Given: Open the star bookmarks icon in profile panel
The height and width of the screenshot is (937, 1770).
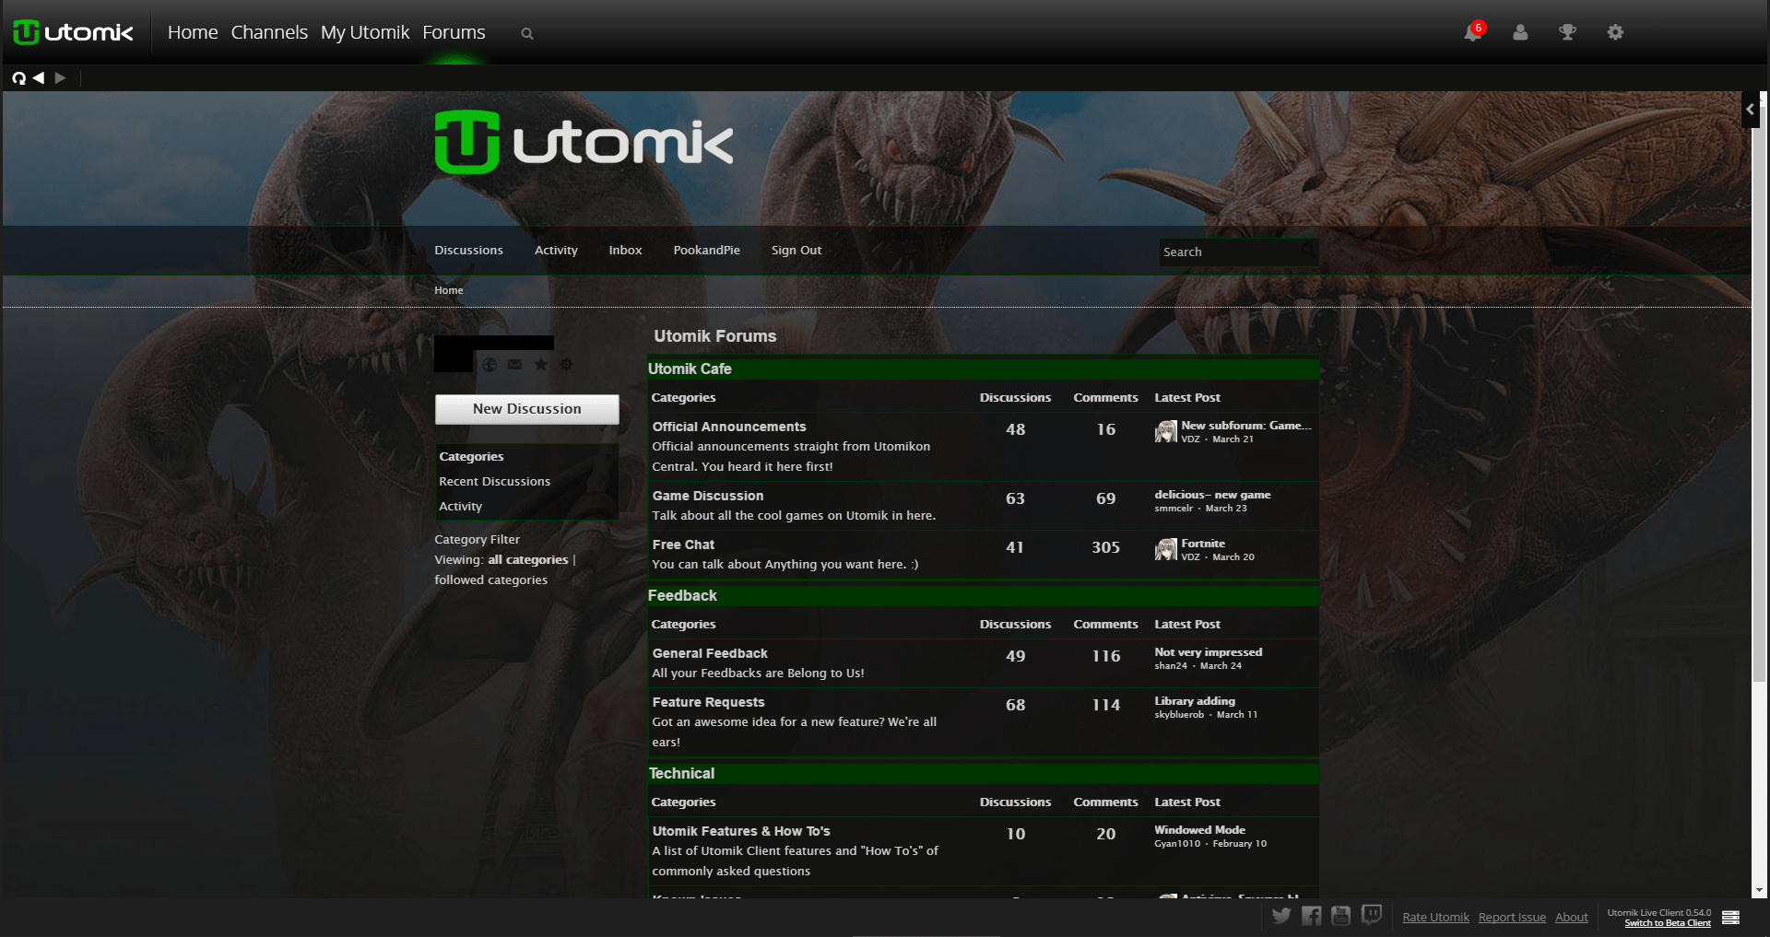Looking at the screenshot, I should 541,365.
